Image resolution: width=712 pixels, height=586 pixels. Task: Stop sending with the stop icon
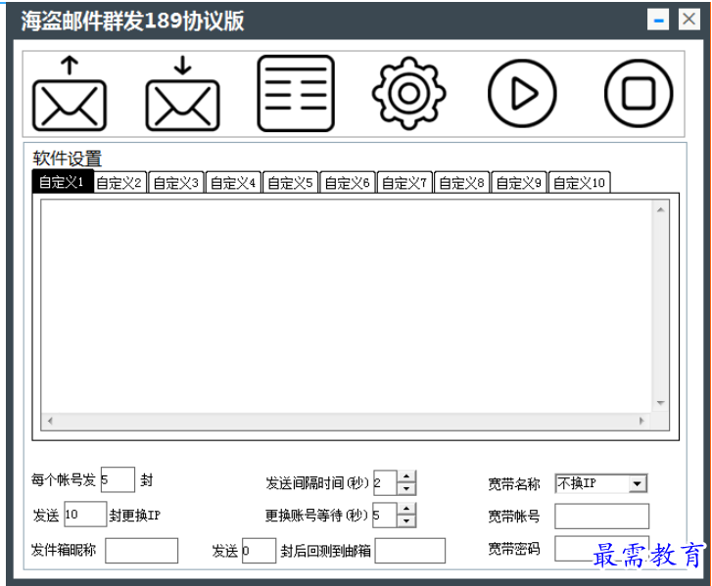639,94
